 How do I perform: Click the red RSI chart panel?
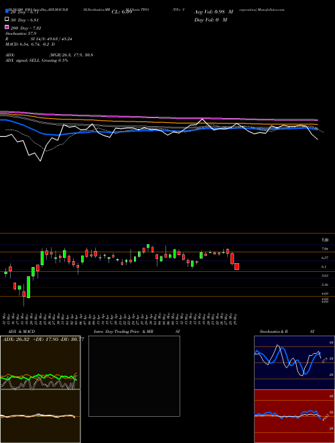[x=294, y=416]
